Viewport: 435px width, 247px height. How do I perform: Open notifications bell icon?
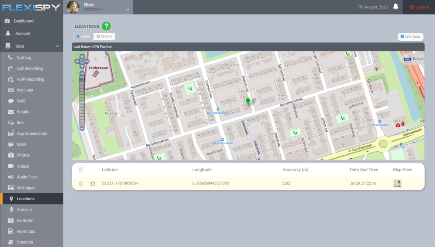click(x=396, y=7)
